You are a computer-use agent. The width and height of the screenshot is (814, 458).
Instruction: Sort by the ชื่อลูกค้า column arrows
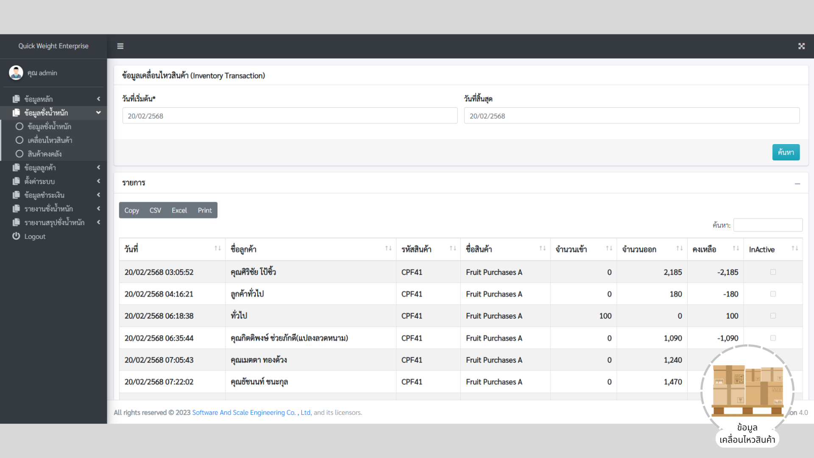pos(388,249)
